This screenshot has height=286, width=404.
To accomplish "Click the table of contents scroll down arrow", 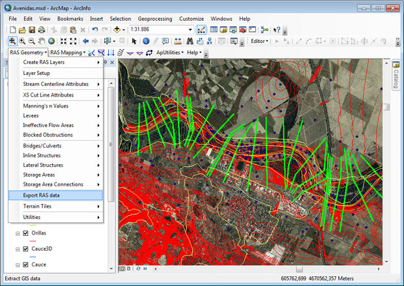I will (x=111, y=269).
